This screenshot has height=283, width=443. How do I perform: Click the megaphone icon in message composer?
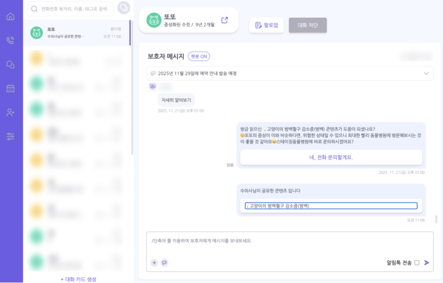click(164, 262)
